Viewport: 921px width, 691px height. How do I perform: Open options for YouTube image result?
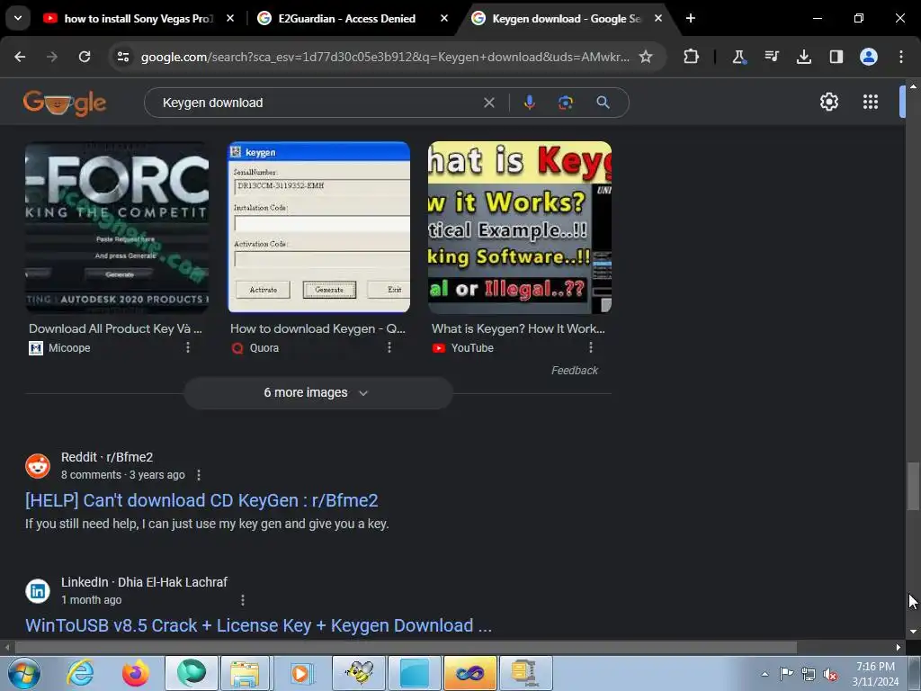[590, 348]
